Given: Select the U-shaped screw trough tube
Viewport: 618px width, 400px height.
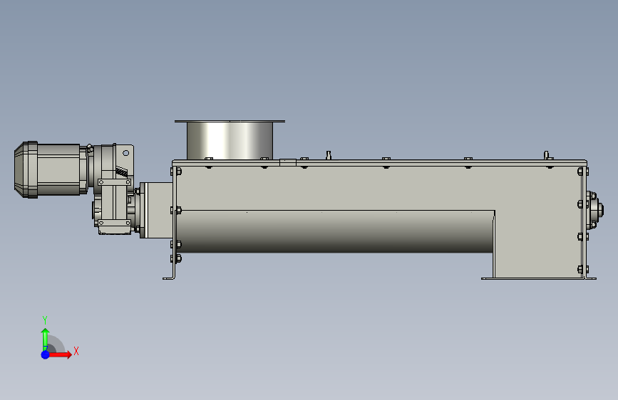Looking at the screenshot, I should [x=335, y=231].
